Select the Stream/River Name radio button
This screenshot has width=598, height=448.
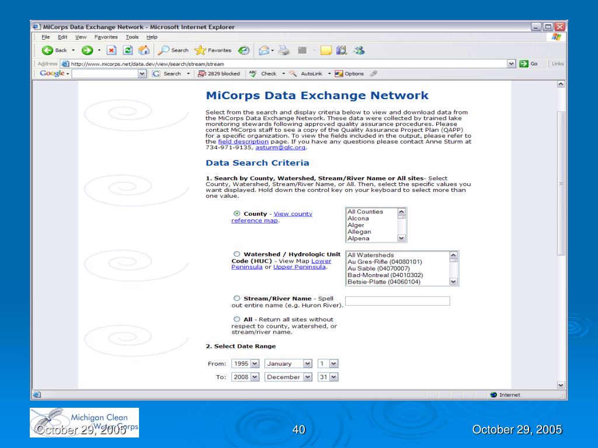[237, 298]
